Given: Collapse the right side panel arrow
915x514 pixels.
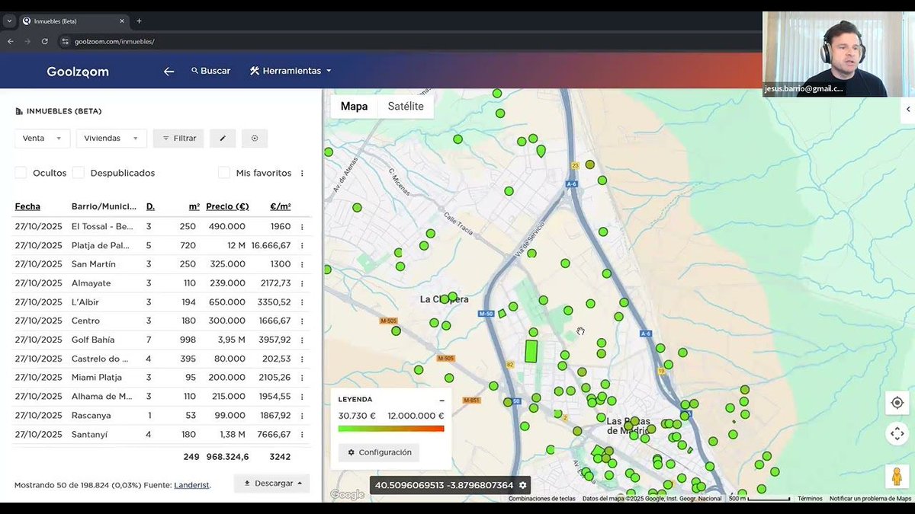Looking at the screenshot, I should pos(908,110).
